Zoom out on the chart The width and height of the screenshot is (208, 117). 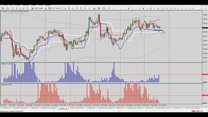81,8
